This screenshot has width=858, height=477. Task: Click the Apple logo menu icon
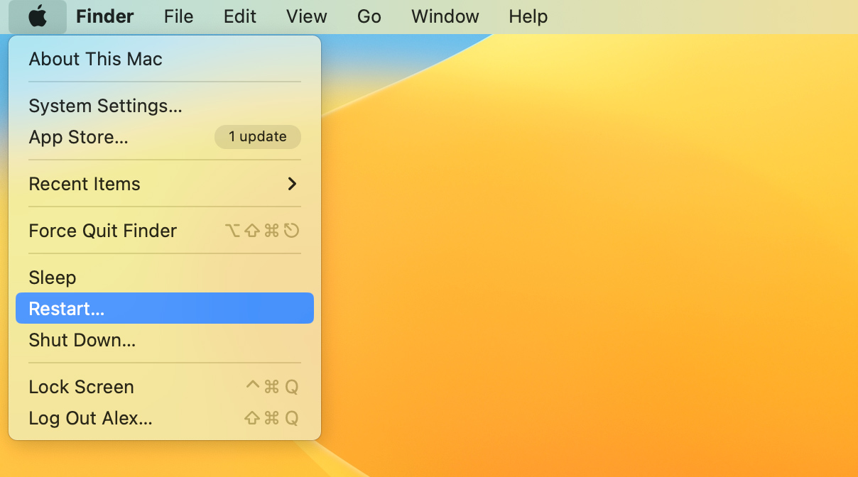pos(38,16)
